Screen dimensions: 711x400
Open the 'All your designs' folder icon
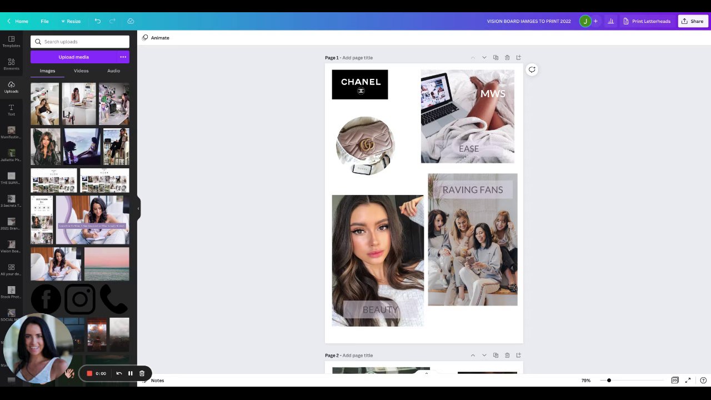11,270
